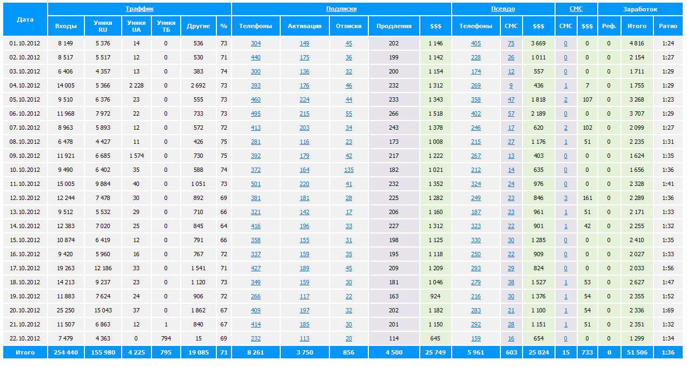Image resolution: width=687 pixels, height=367 pixels.
Task: Select the SMS earnings value 161
Action: tap(587, 198)
